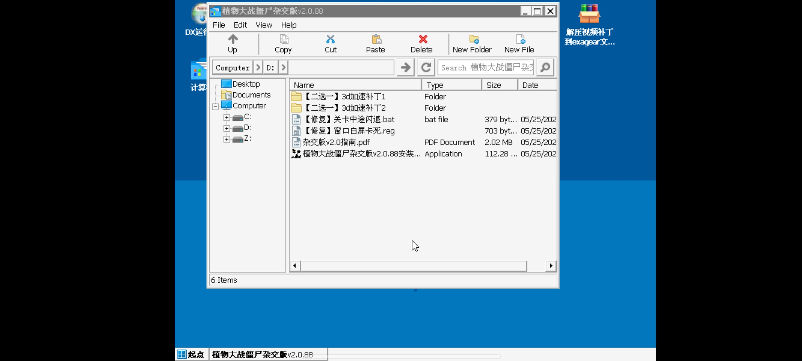Click the C: drive icon in tree
This screenshot has width=802, height=361.
click(238, 117)
